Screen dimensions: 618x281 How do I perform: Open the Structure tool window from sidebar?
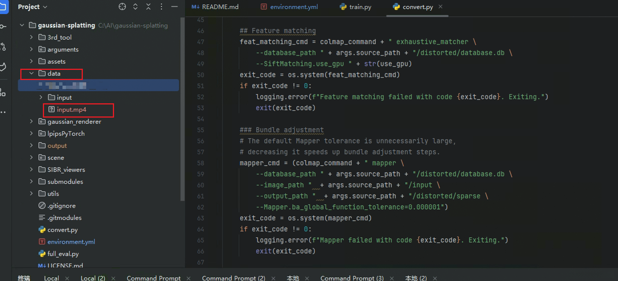3,92
